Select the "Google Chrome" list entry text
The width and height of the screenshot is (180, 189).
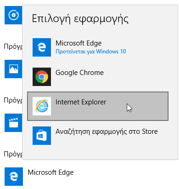(79, 73)
